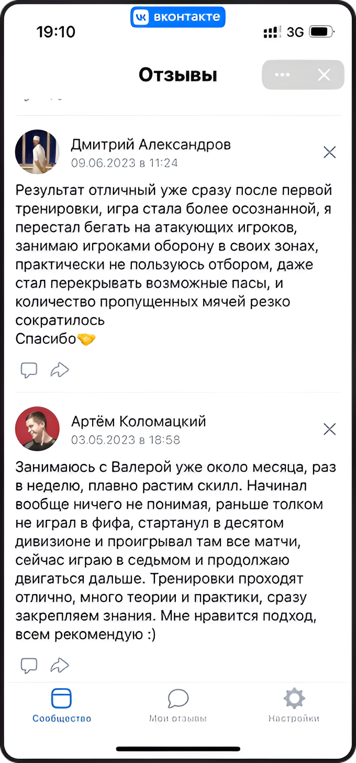The height and width of the screenshot is (763, 356).
Task: Dismiss Артём Коломацкий's review with the X
Action: [x=329, y=429]
